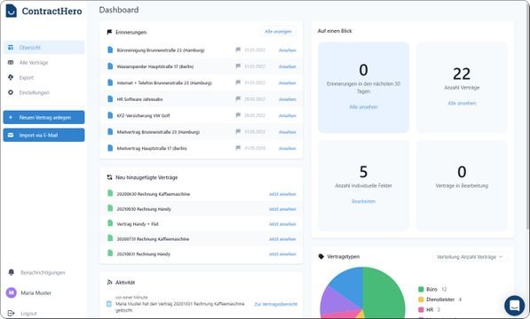This screenshot has width=530, height=319.
Task: Click Ansehen for HR Software Jahresabo
Action: click(288, 99)
